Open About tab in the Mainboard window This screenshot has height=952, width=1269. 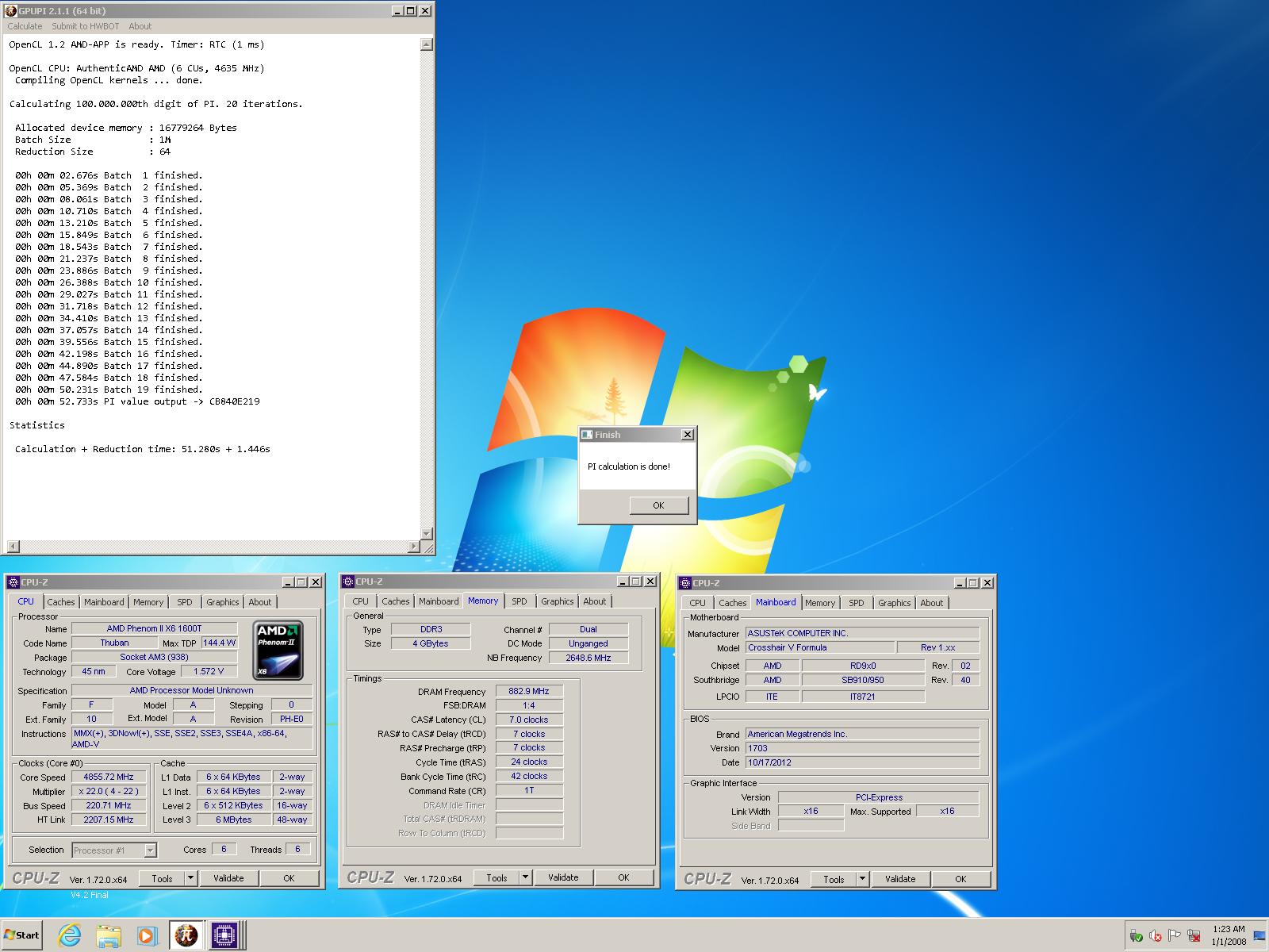[x=931, y=603]
